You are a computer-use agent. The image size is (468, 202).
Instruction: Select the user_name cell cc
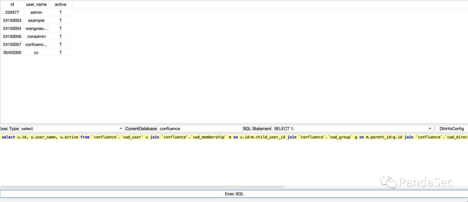[36, 52]
